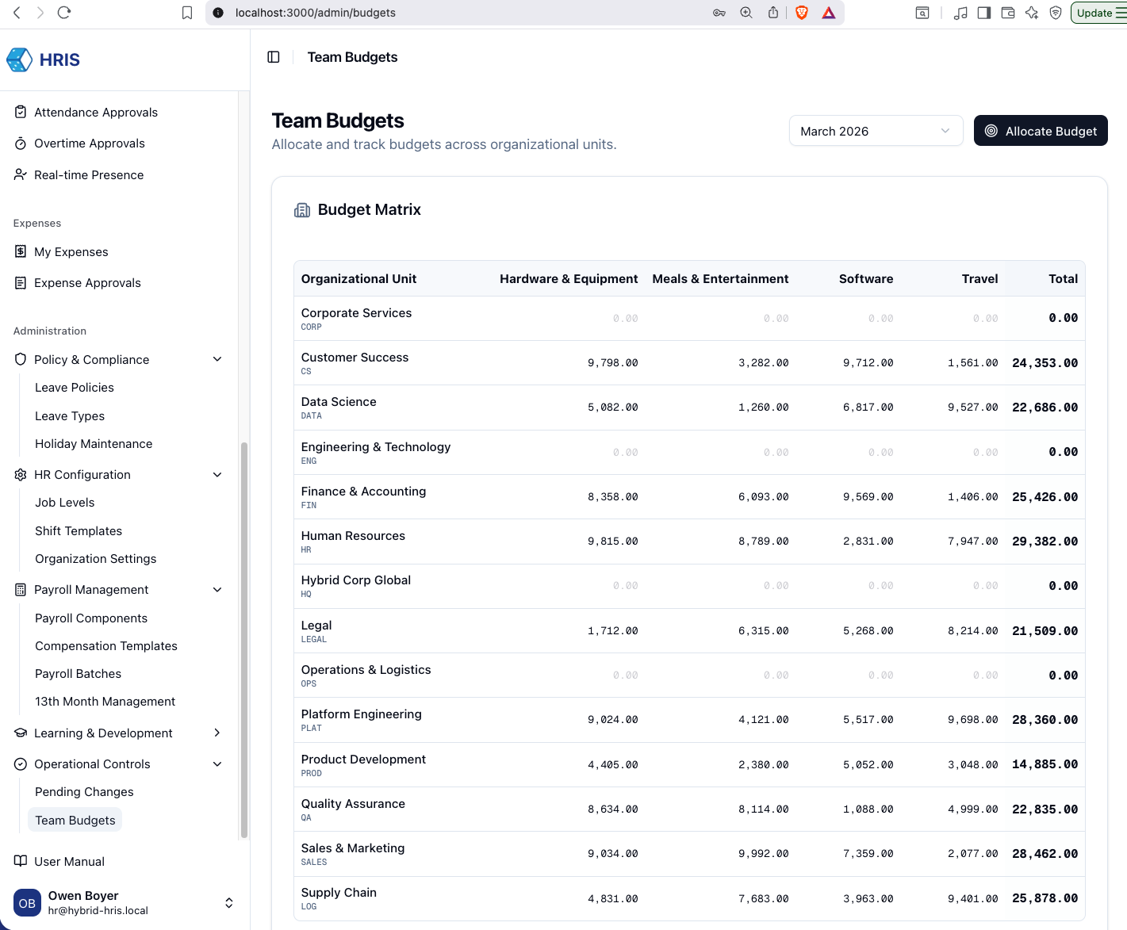Go to Expense Approvals
This screenshot has height=930, width=1127.
point(87,283)
